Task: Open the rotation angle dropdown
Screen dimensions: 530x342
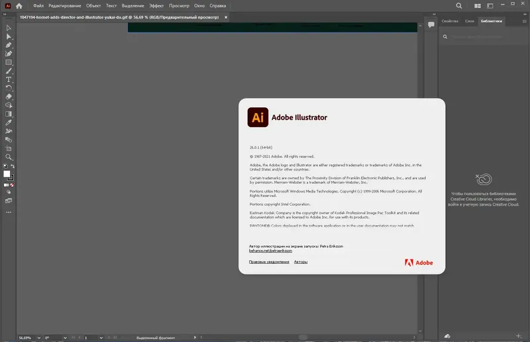Action: coord(65,337)
